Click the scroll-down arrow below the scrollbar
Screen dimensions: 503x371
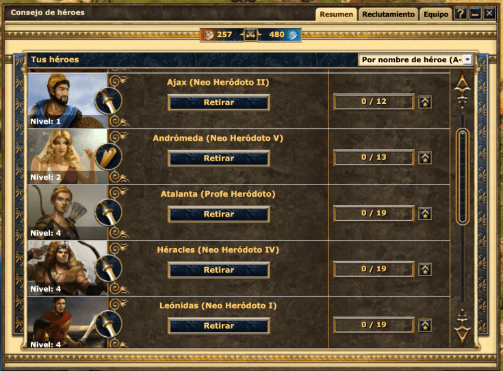462,327
